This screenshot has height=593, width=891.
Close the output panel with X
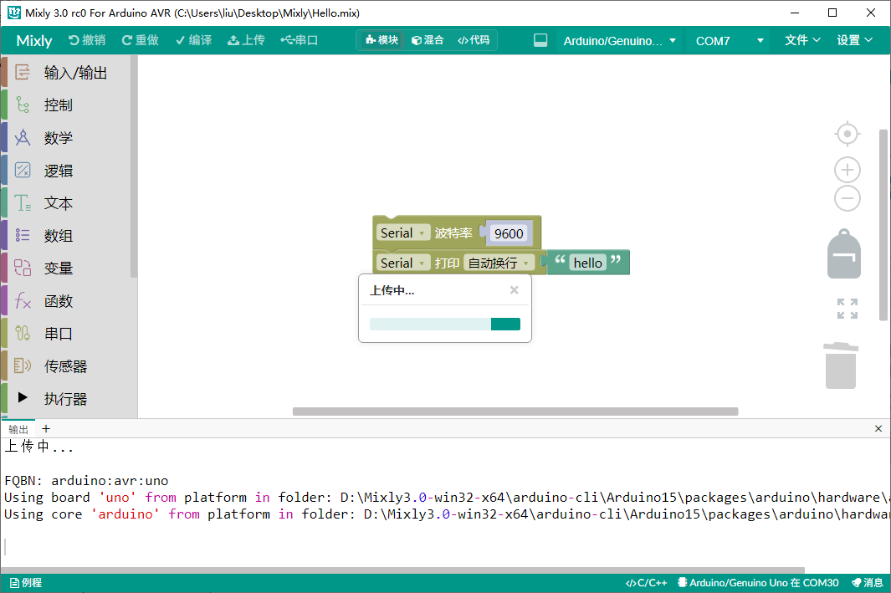pos(878,429)
